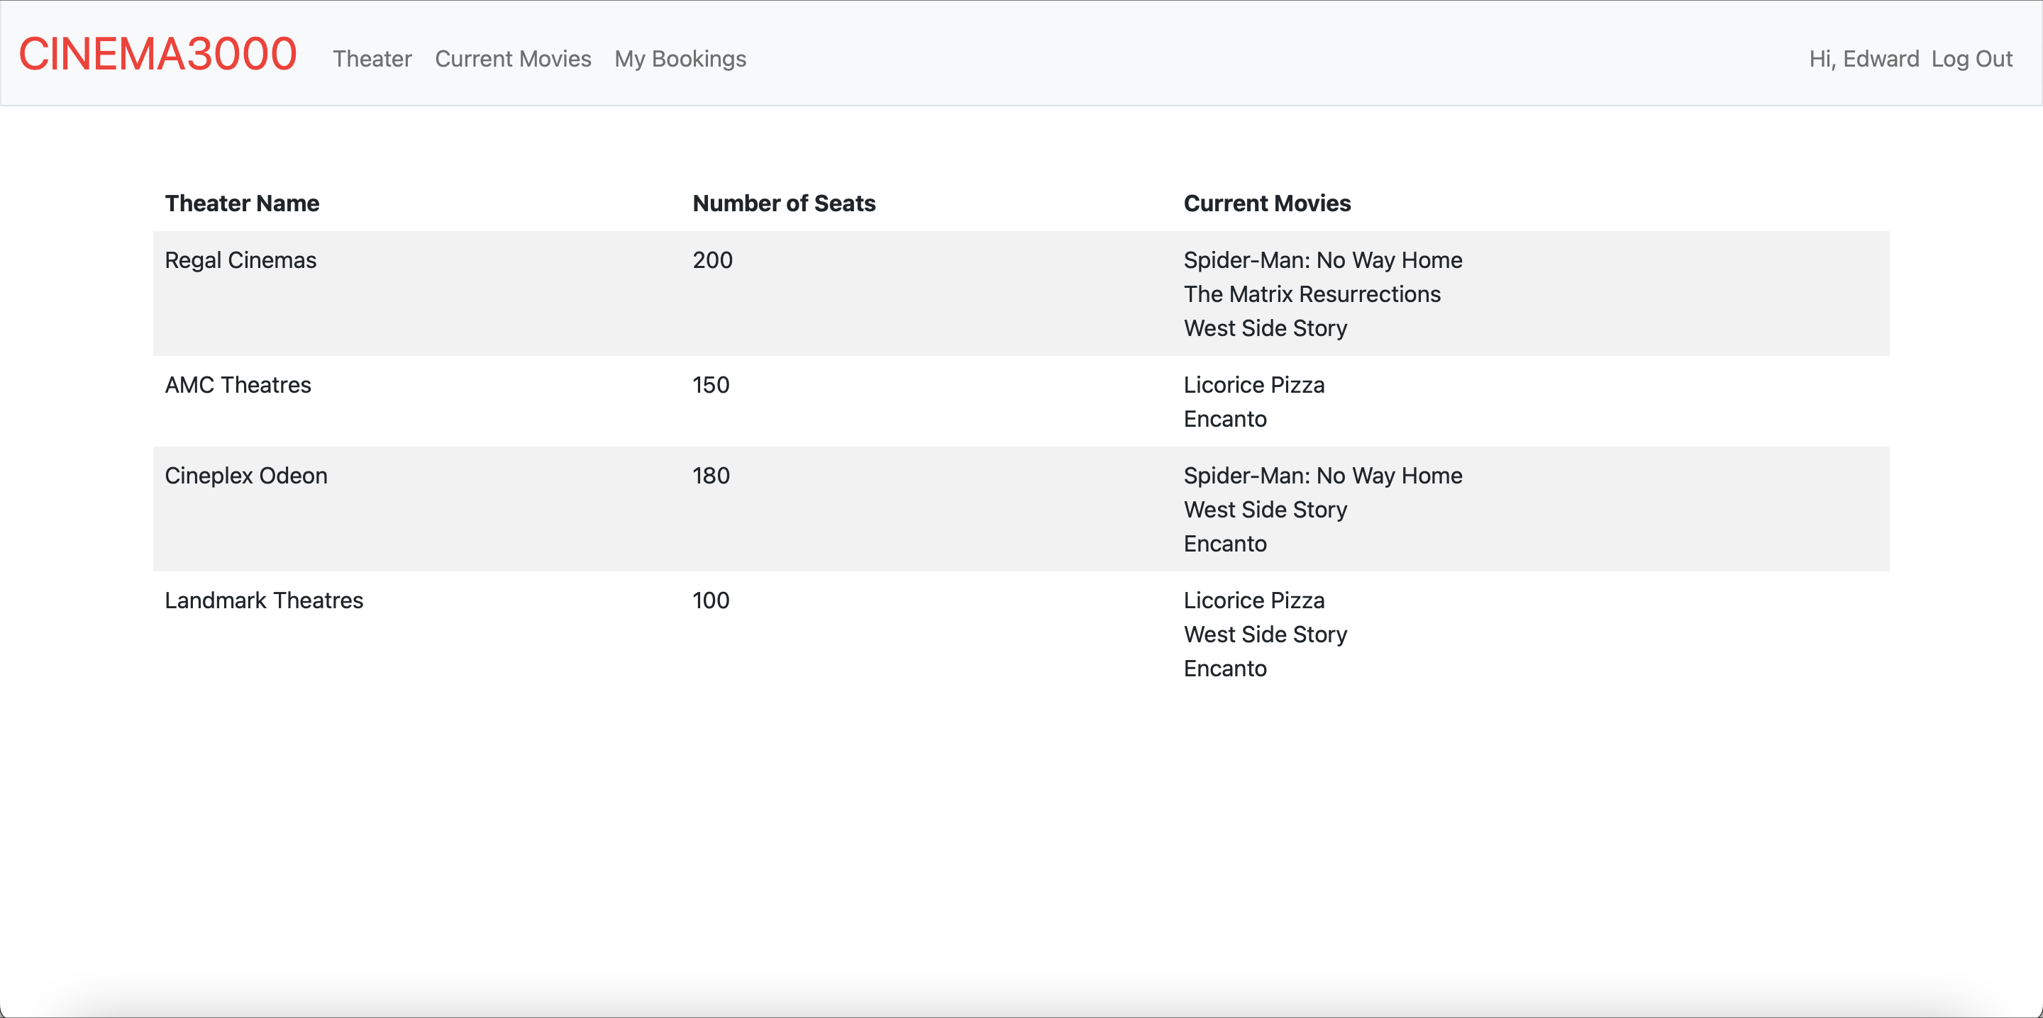The height and width of the screenshot is (1018, 2043).
Task: Open the My Bookings page
Action: (680, 59)
